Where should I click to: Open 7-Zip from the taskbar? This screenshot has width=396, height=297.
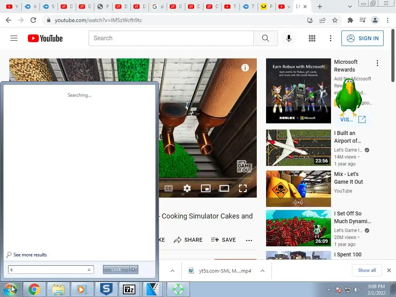point(129,289)
